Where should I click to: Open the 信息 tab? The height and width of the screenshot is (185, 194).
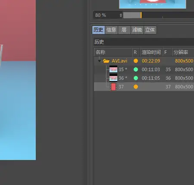click(111, 30)
